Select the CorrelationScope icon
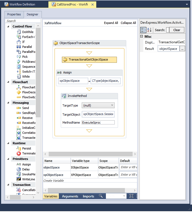The image size is (192, 212). [x=19, y=133]
